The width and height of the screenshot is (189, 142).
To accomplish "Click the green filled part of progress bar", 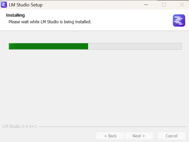I will (x=48, y=46).
